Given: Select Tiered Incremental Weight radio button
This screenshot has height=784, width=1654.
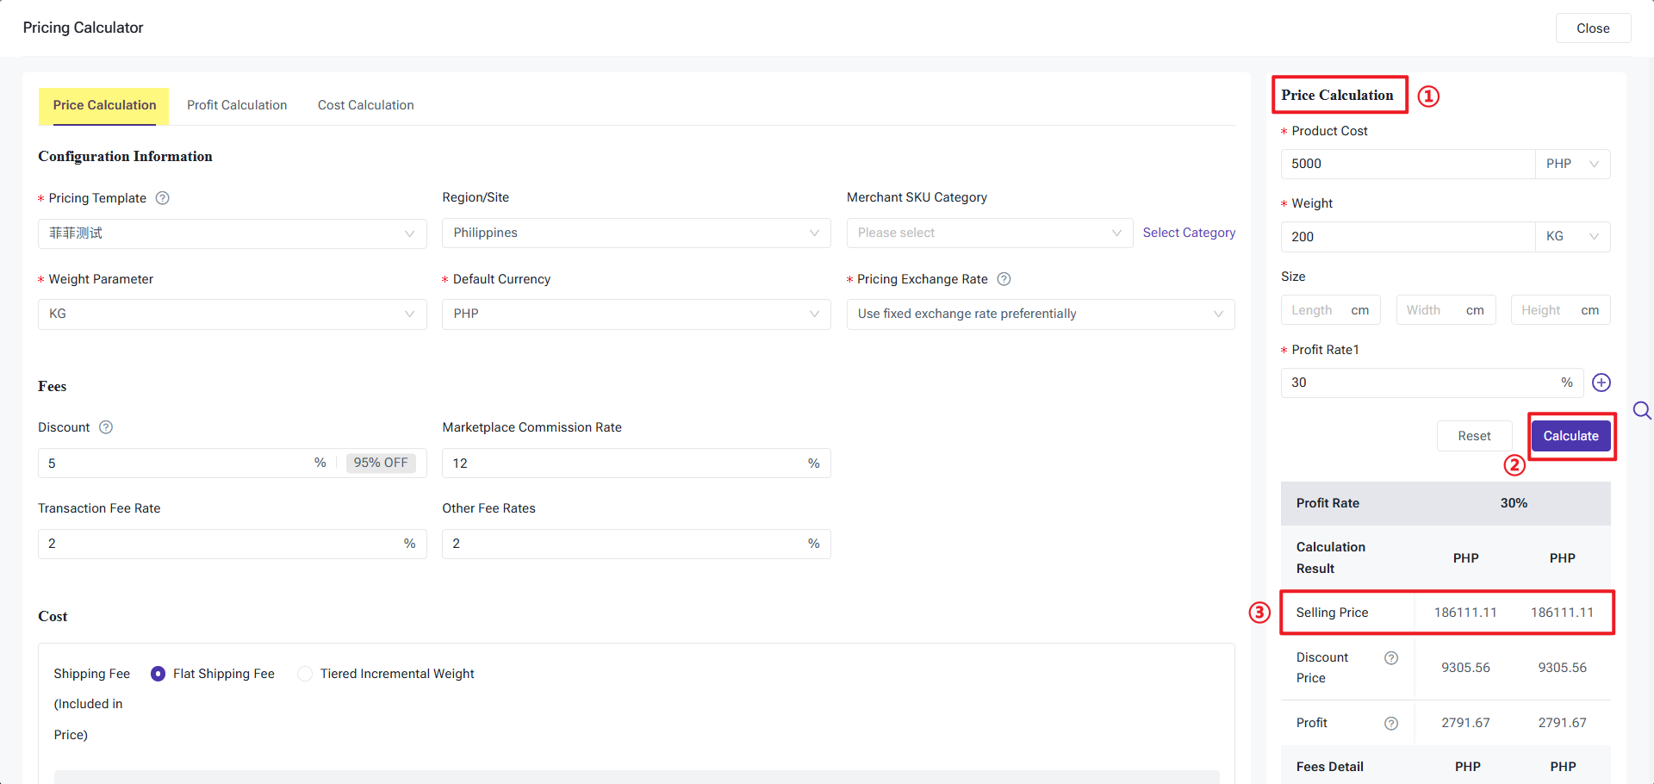Looking at the screenshot, I should [x=305, y=674].
